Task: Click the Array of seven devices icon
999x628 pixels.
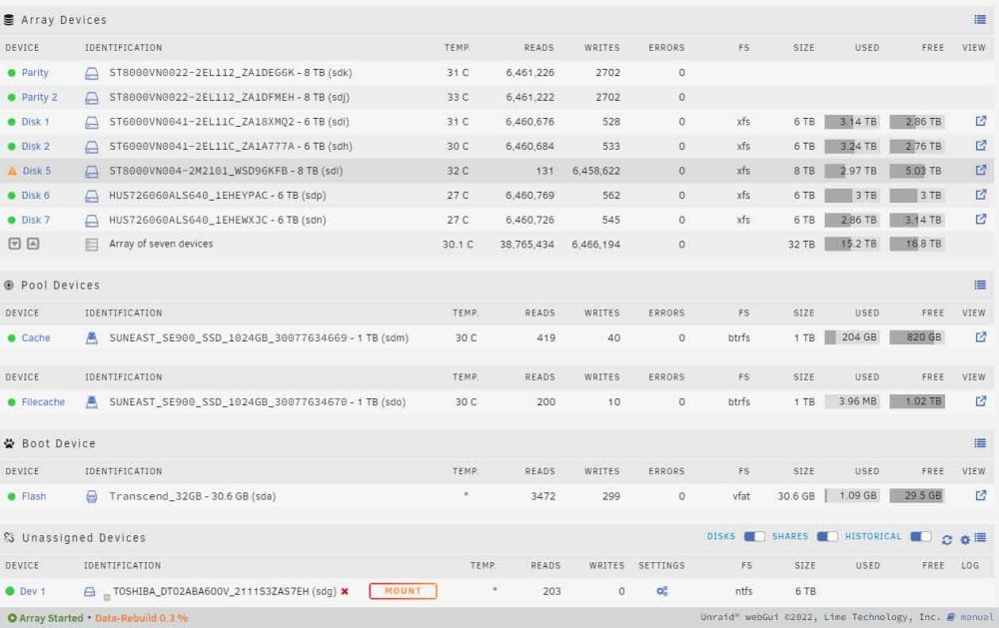Action: click(x=92, y=244)
